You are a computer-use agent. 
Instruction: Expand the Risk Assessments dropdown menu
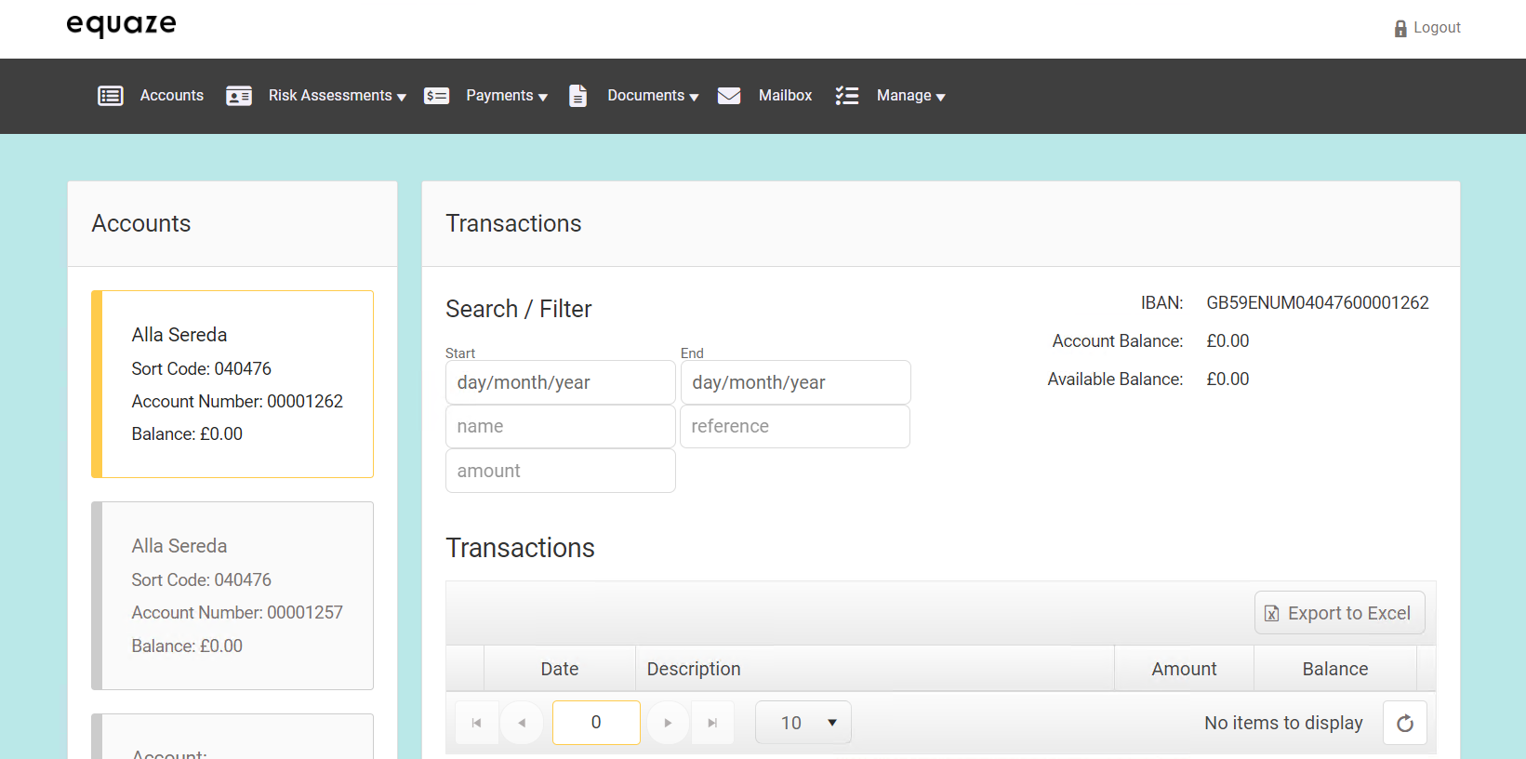pos(337,96)
